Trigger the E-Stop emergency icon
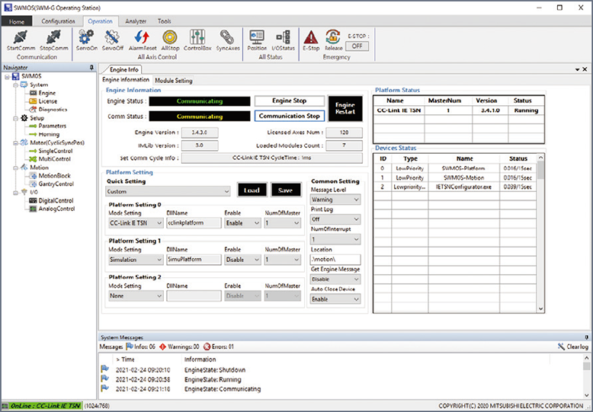 [x=311, y=40]
